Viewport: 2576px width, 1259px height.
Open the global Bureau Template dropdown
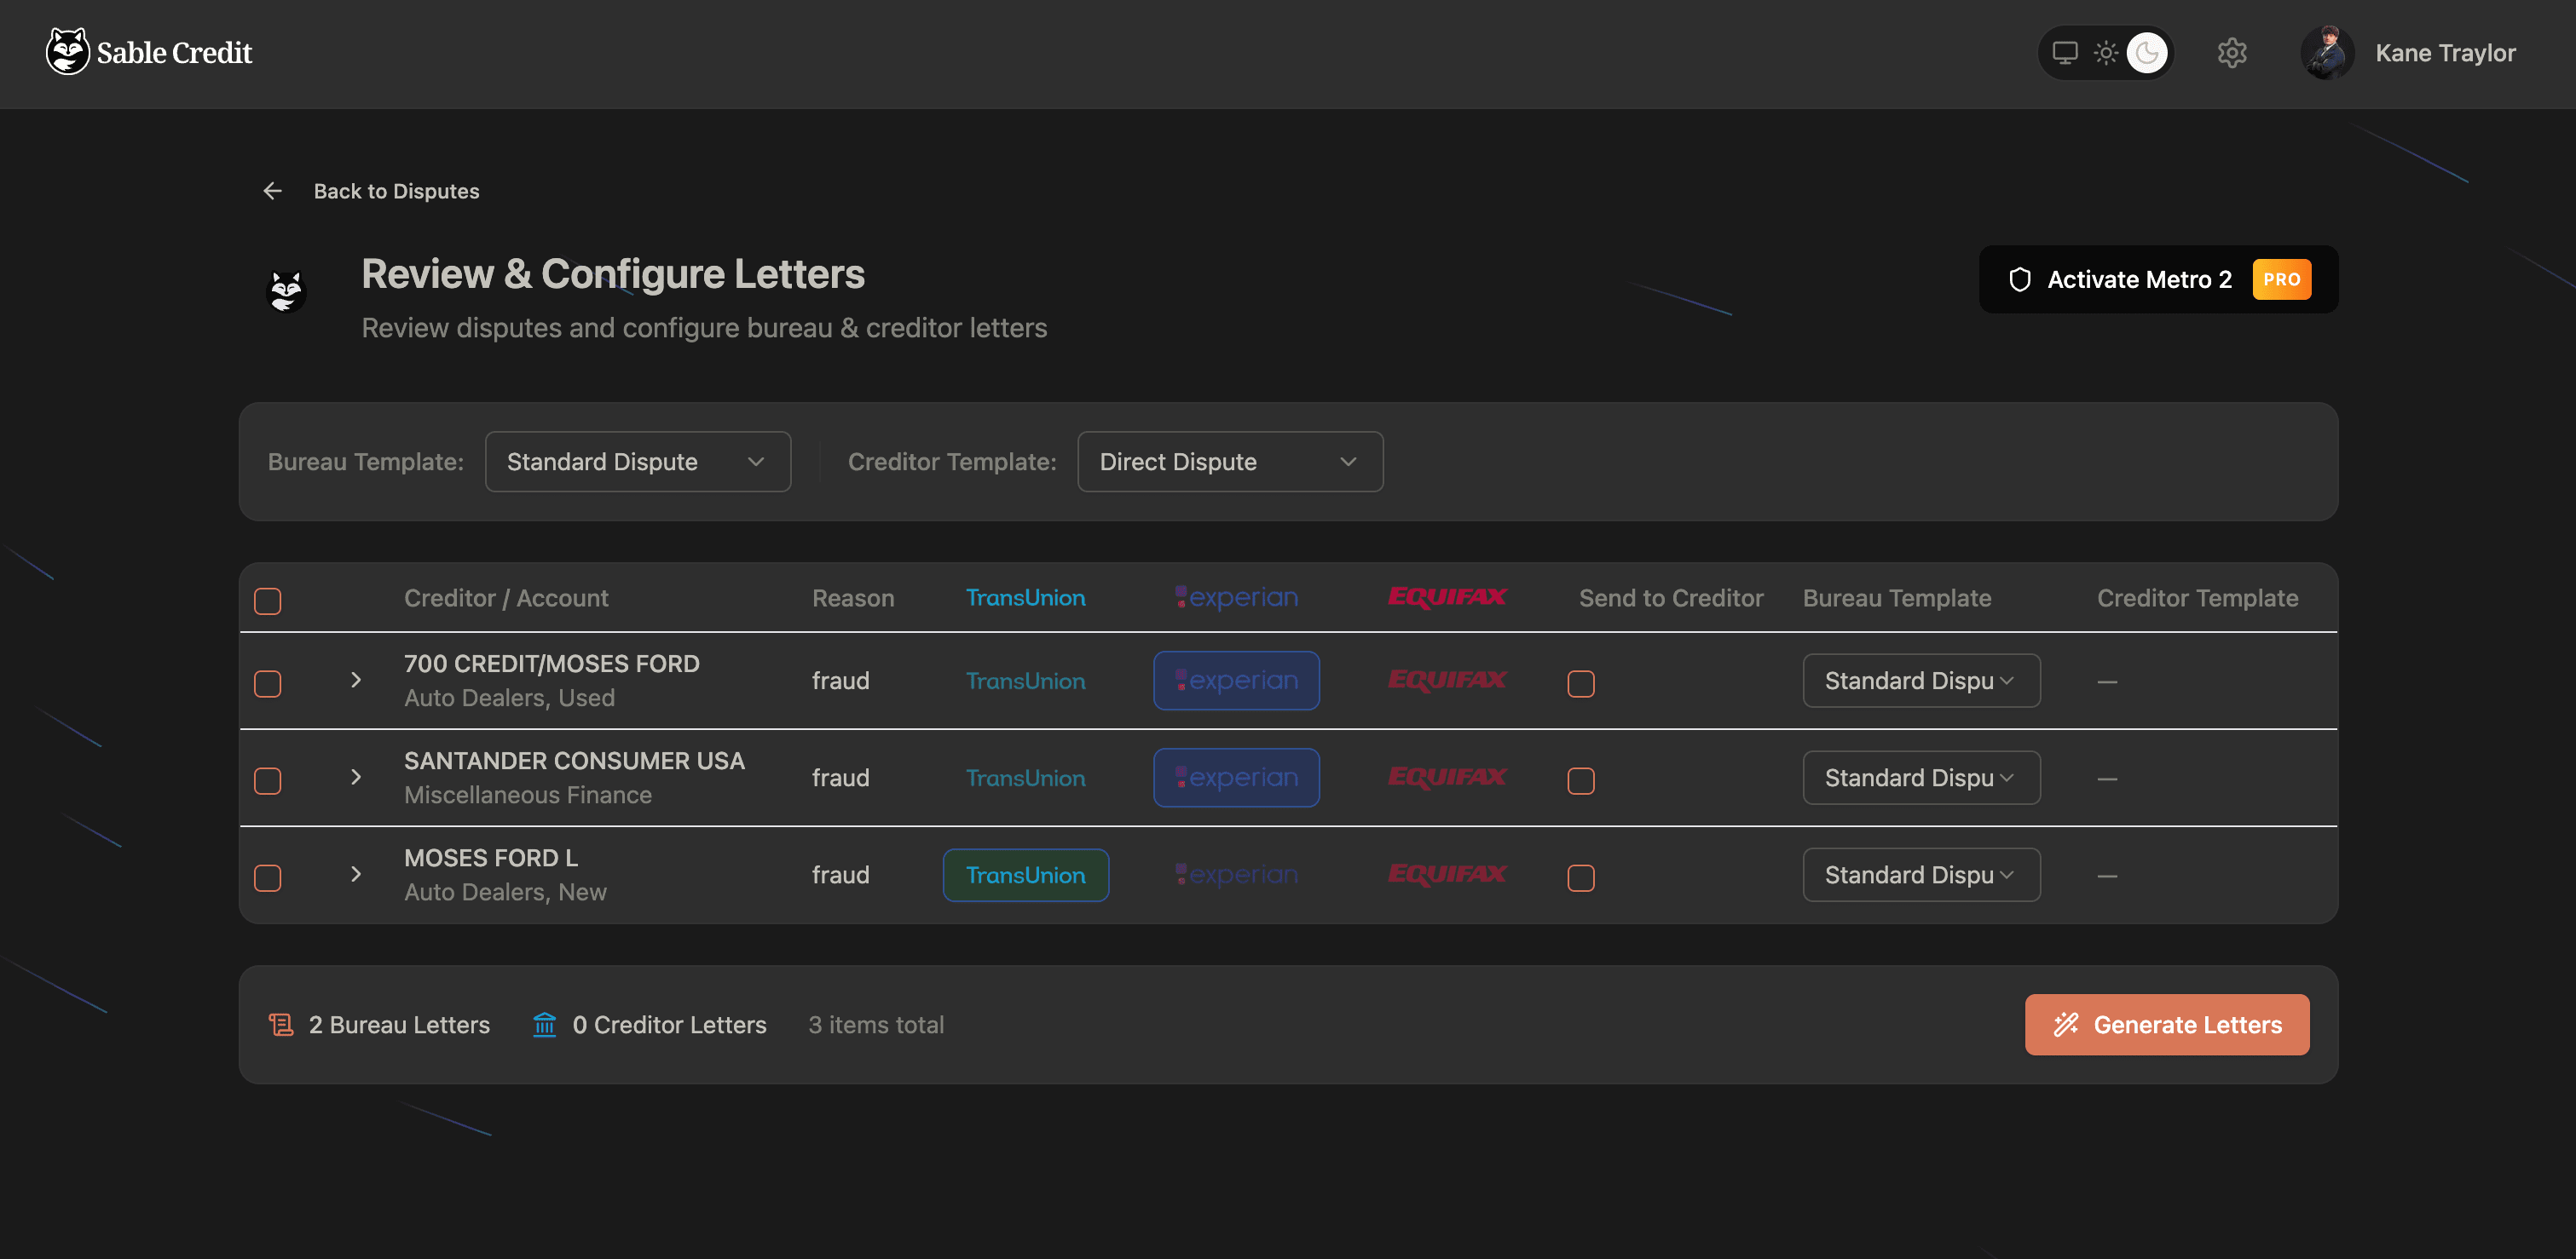(637, 462)
